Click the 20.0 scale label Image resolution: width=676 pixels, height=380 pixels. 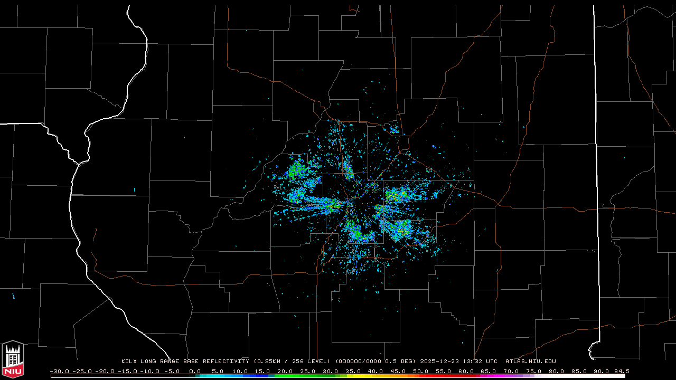tap(285, 371)
